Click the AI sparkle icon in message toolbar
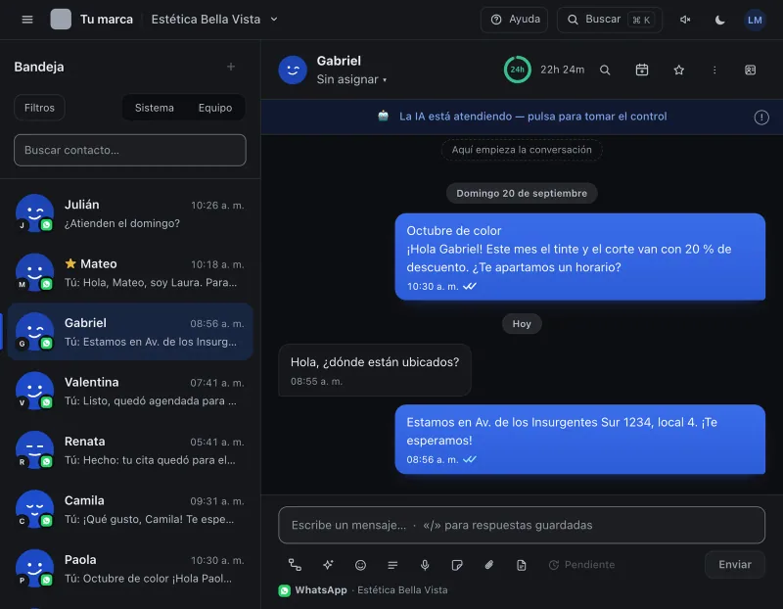Viewport: 783px width, 609px height. tap(328, 565)
